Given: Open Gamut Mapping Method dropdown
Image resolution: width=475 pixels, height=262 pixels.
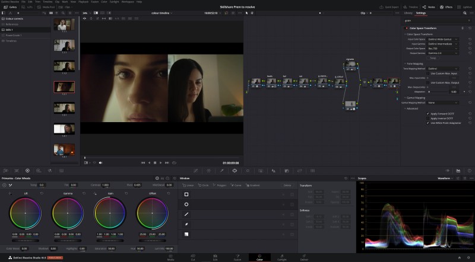Looking at the screenshot, I should click(442, 103).
